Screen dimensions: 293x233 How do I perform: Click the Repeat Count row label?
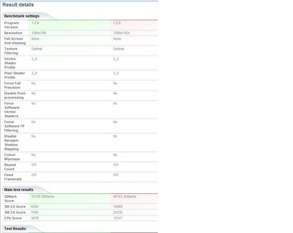point(10,167)
